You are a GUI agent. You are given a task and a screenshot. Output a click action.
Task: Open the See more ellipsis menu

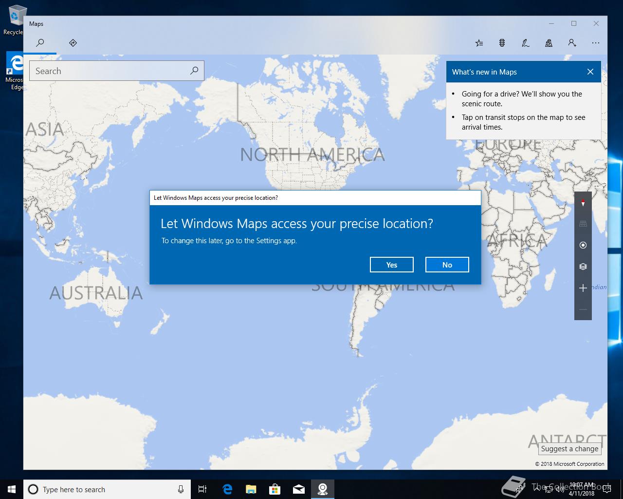pyautogui.click(x=596, y=43)
